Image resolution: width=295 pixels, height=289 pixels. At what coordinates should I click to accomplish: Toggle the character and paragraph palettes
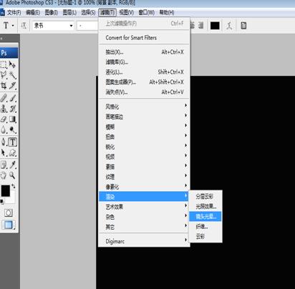click(243, 26)
